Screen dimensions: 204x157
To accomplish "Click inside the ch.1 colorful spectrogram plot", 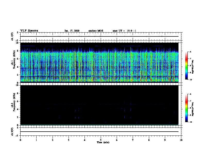I will (x=99, y=63).
